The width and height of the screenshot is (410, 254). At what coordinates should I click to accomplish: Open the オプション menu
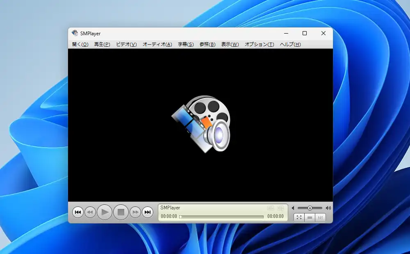click(259, 44)
